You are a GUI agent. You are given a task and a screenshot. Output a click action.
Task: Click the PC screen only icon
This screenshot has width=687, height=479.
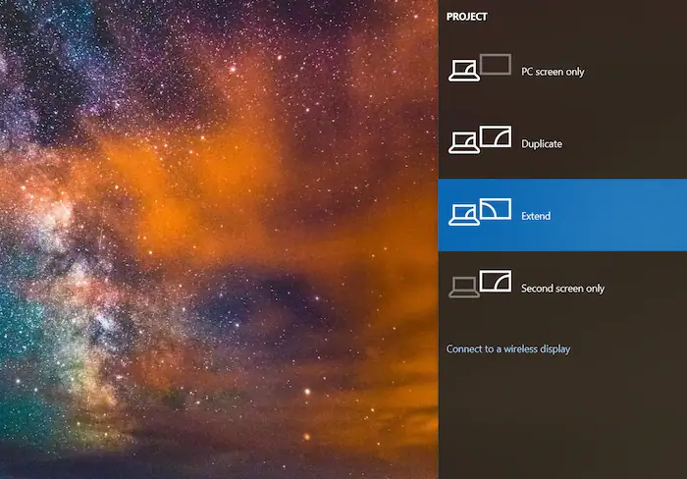click(x=480, y=69)
